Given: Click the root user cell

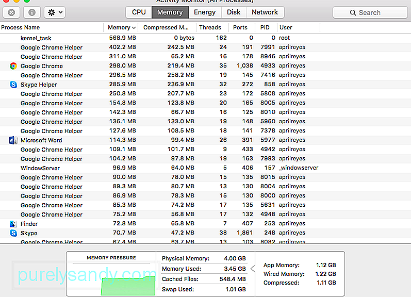Looking at the screenshot, I should pyautogui.click(x=284, y=38).
